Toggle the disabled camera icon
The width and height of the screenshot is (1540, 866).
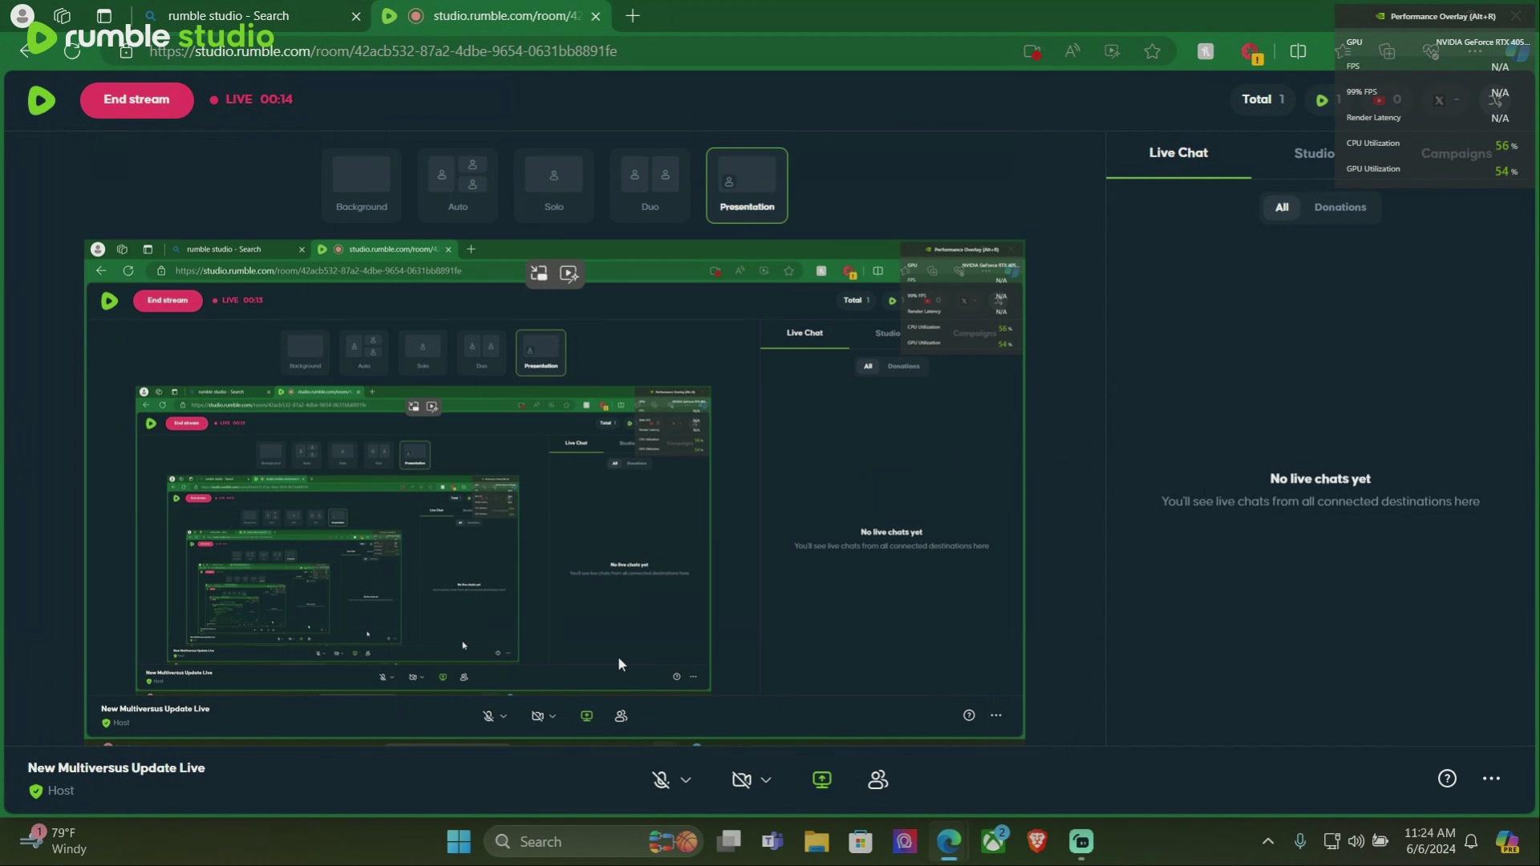741,779
